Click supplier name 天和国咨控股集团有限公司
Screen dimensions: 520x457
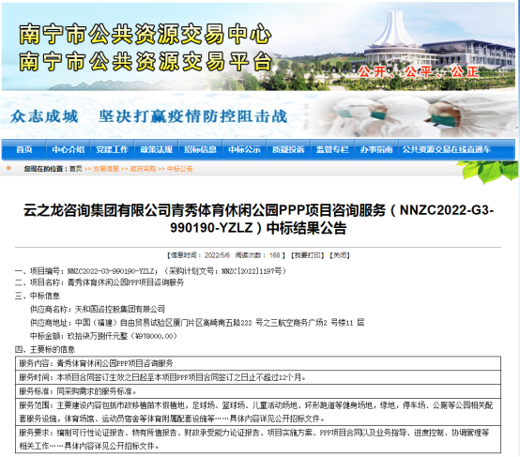pos(120,309)
